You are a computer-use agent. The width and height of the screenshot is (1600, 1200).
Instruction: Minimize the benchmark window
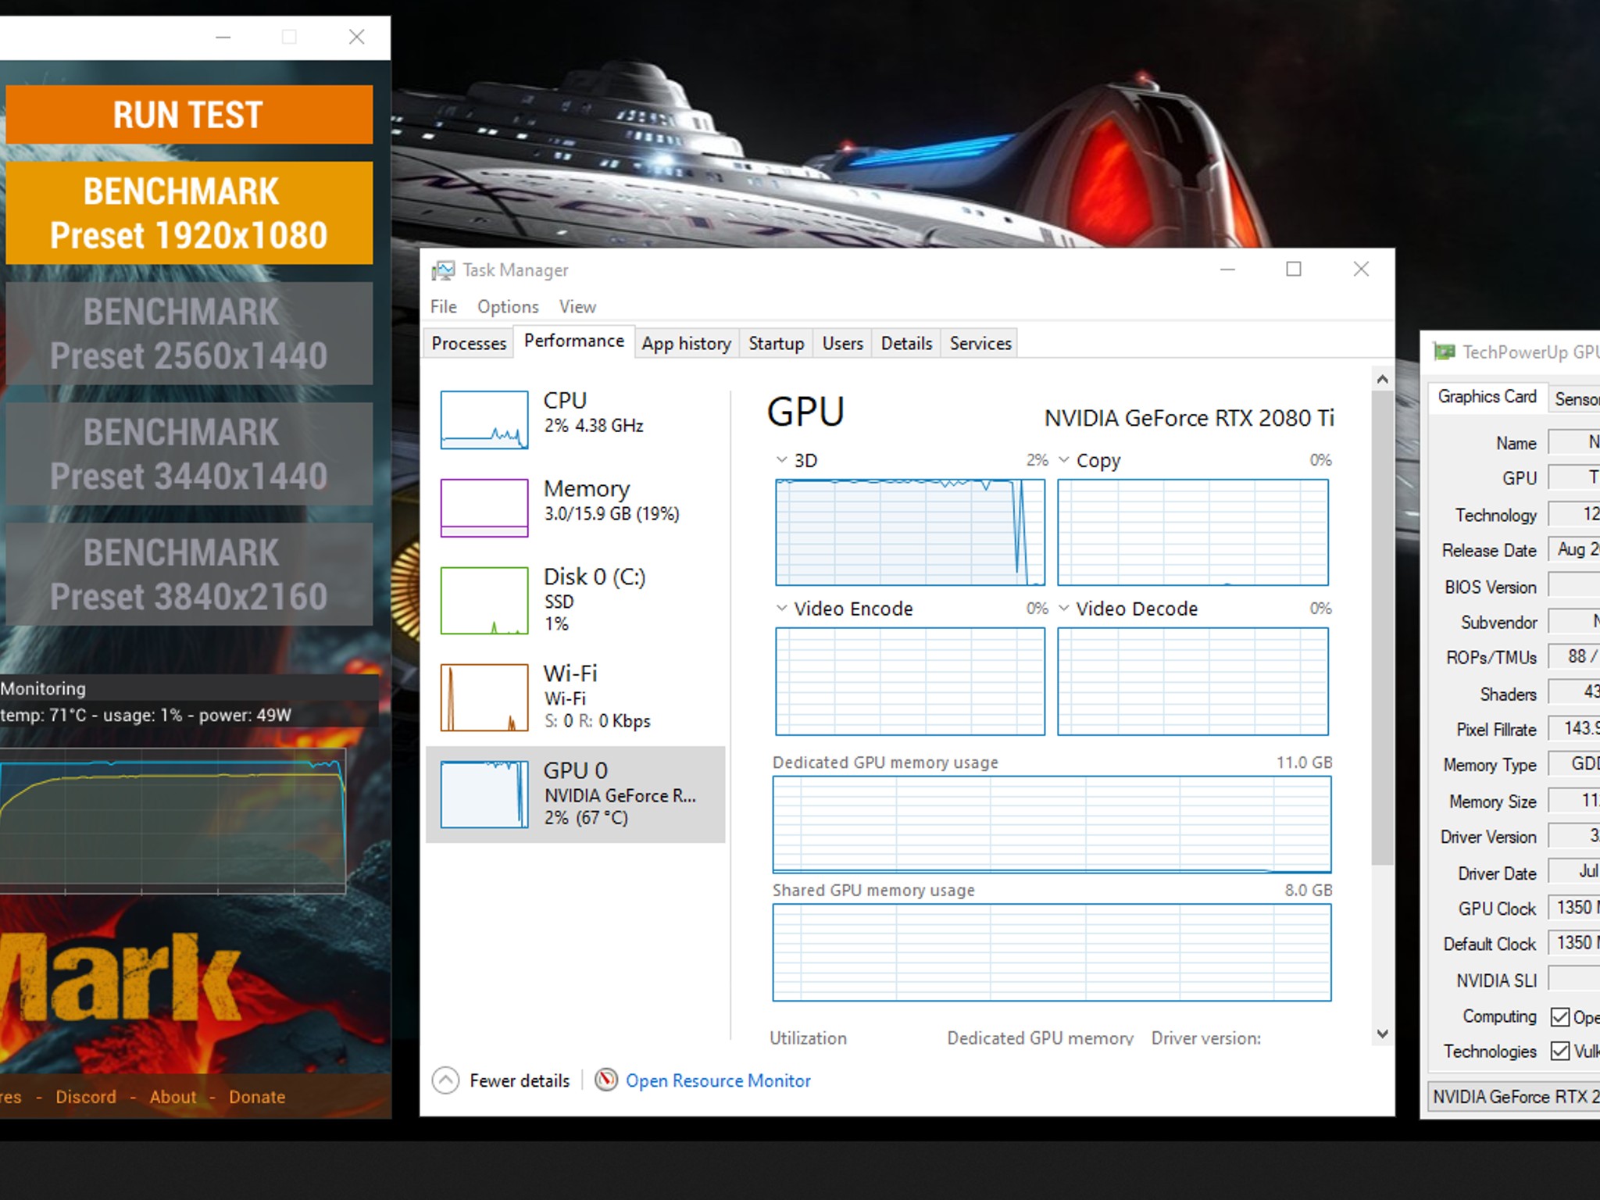(x=223, y=37)
